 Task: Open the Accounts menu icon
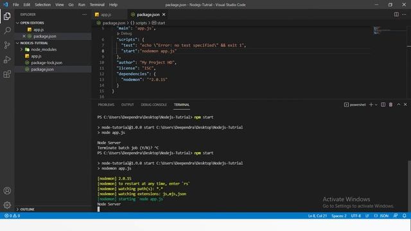(7, 191)
